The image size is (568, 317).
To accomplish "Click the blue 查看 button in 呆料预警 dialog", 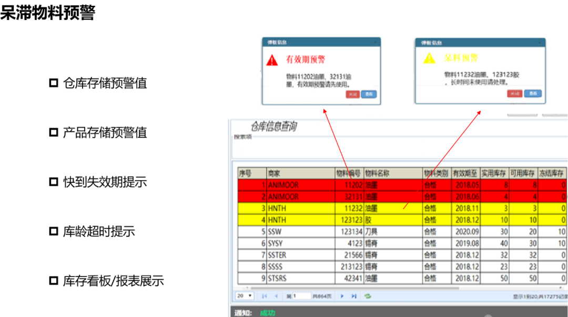I will (x=533, y=94).
